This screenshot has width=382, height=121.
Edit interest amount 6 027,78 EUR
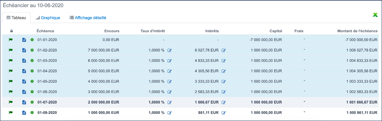click(x=224, y=50)
